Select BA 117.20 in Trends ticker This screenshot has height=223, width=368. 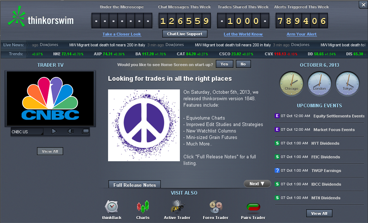[151, 54]
